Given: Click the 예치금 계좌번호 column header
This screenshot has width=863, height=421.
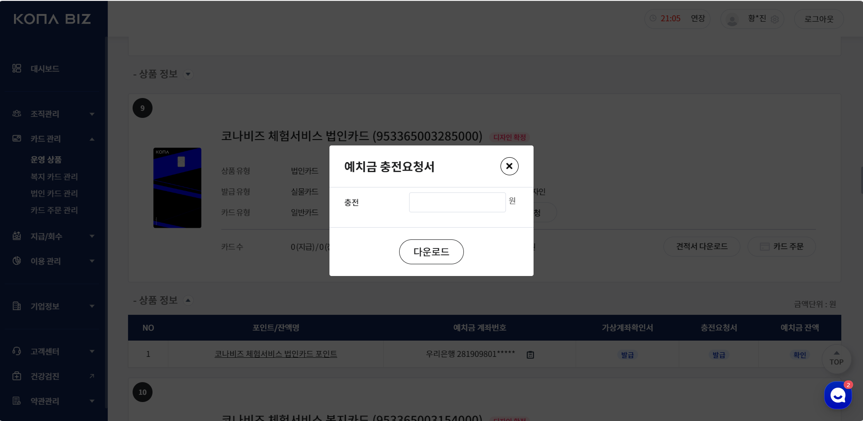Looking at the screenshot, I should (x=480, y=328).
